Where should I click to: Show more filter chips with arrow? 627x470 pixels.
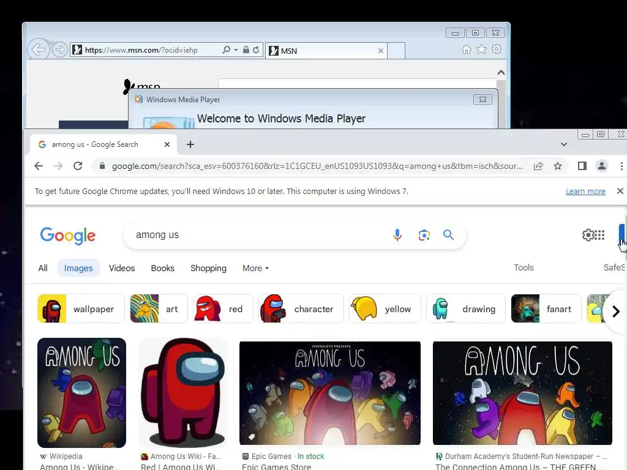click(616, 311)
